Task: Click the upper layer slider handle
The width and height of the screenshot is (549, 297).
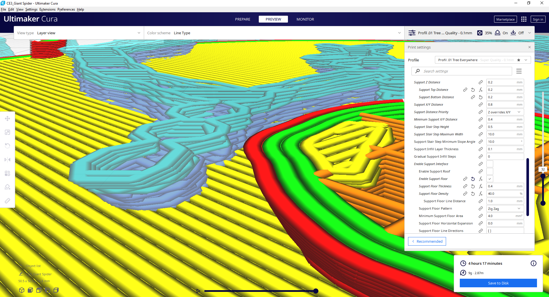Action: [543, 176]
